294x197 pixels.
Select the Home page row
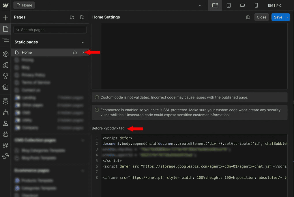pos(50,52)
